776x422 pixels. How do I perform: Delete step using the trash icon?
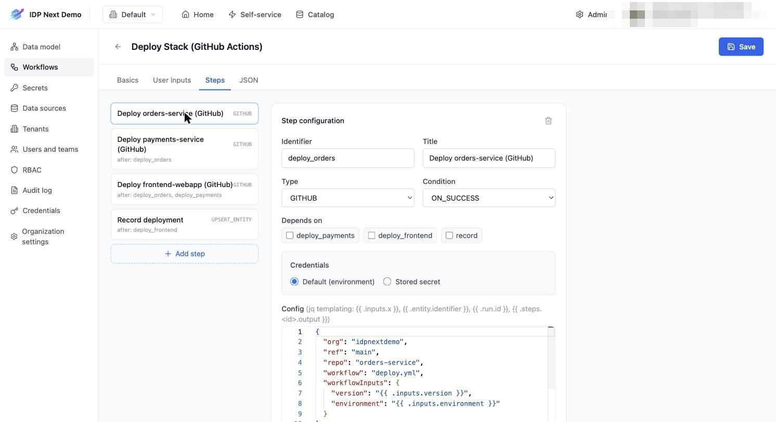[548, 121]
